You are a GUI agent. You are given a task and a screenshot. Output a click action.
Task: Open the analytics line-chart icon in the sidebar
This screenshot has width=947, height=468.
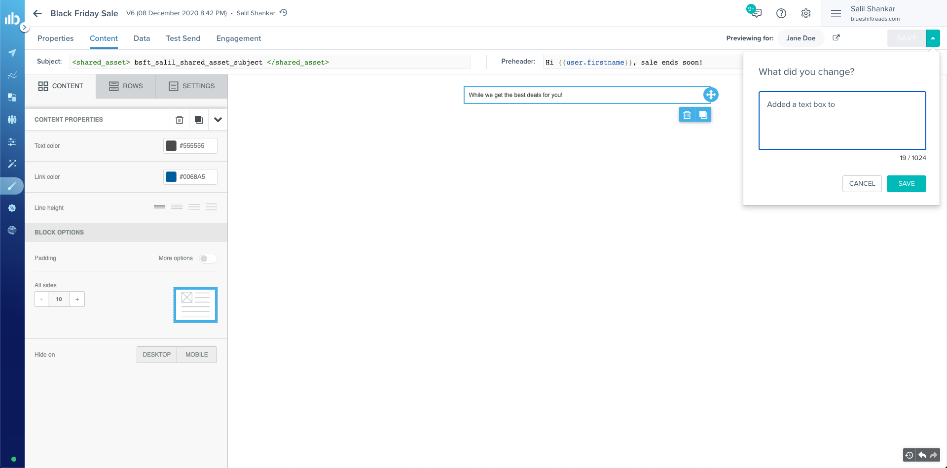[x=12, y=75]
